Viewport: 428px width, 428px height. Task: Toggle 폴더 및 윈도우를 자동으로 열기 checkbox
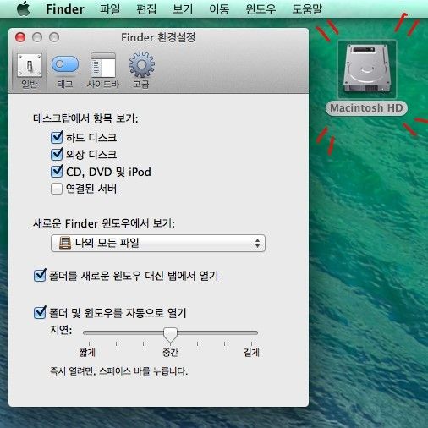40,312
